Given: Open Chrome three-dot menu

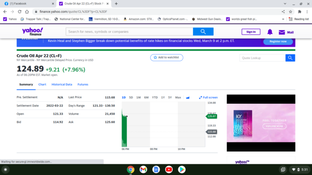Looking at the screenshot, I should pos(307,12).
